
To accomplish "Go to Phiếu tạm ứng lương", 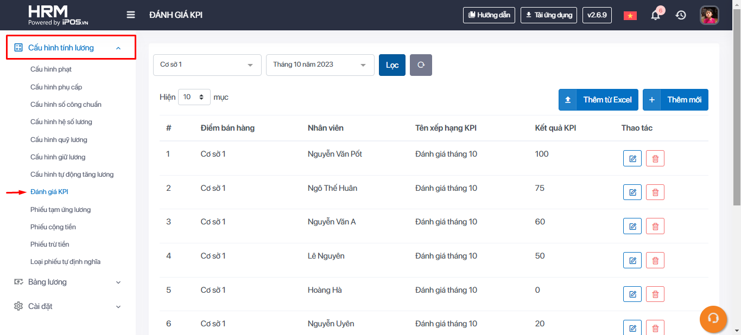I will coord(61,209).
